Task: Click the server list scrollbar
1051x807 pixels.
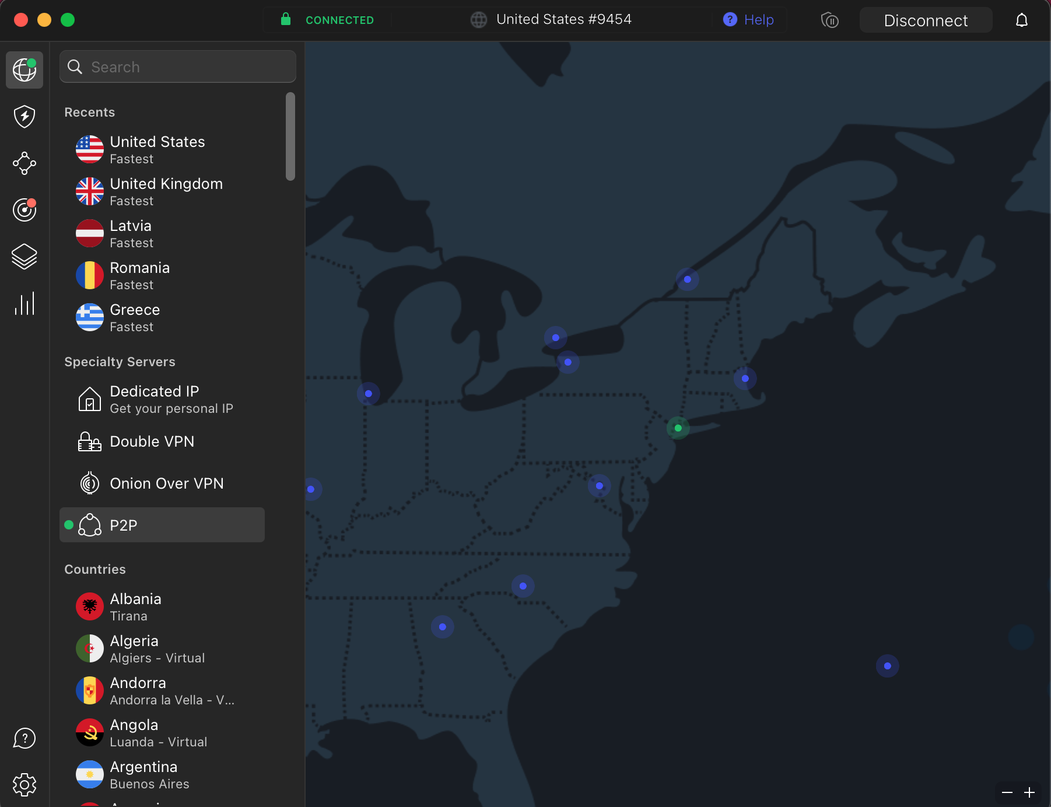Action: click(x=290, y=136)
